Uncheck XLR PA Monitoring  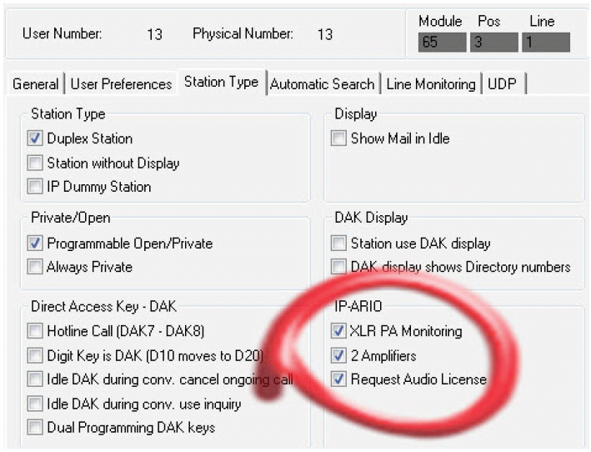pos(338,331)
